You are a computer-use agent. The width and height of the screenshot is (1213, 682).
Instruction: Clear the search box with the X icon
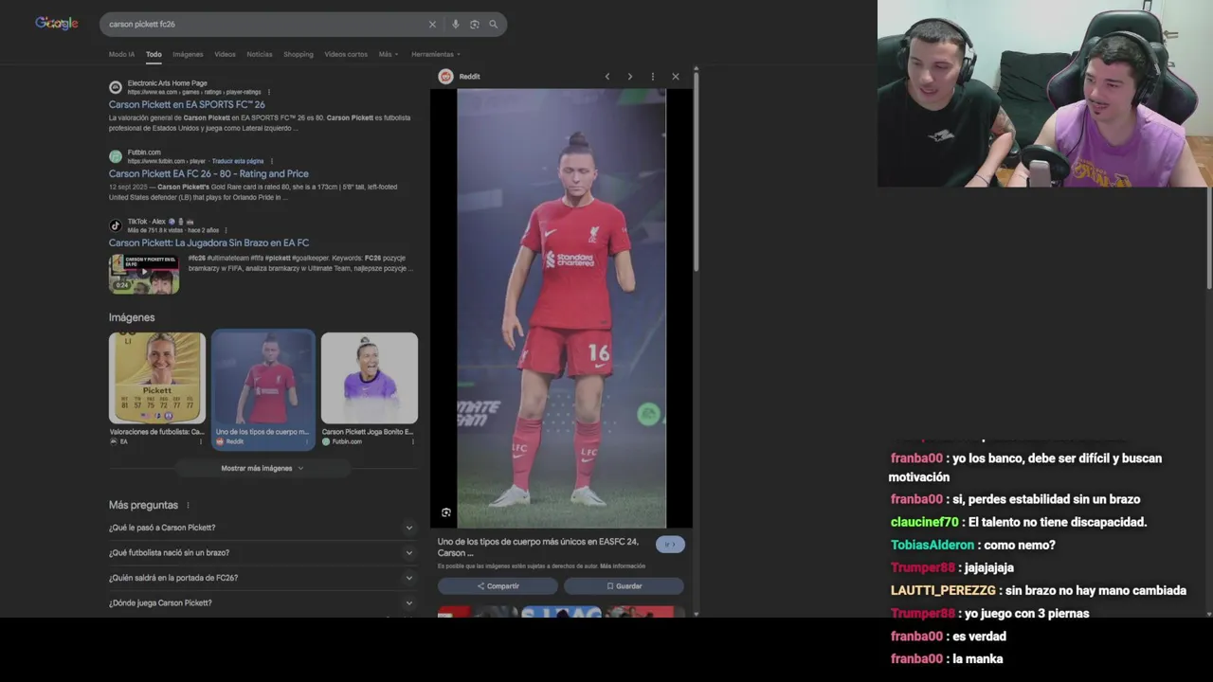(x=432, y=25)
